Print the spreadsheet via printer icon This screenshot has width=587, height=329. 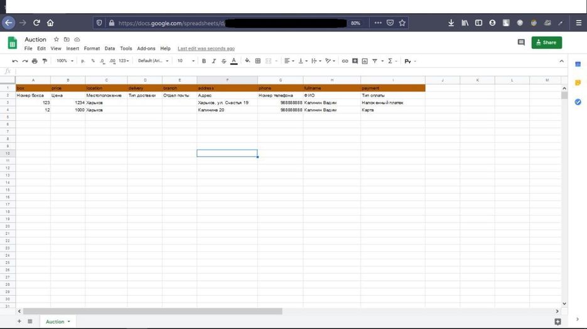(x=35, y=61)
